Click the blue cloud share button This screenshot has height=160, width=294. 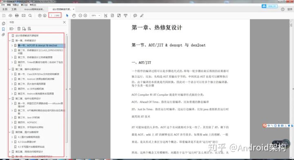[x=269, y=6]
